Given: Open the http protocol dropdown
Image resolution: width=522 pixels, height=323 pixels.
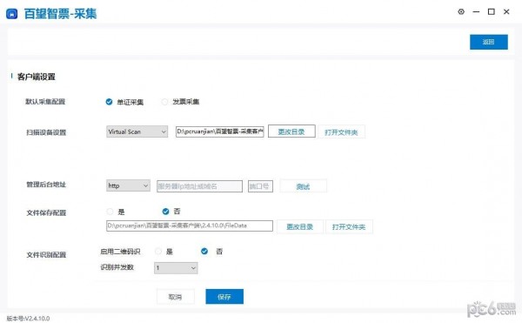Looking at the screenshot, I should [x=128, y=185].
